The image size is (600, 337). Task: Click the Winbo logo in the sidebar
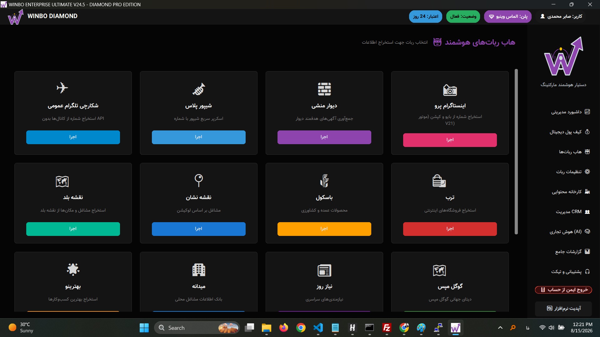click(563, 56)
